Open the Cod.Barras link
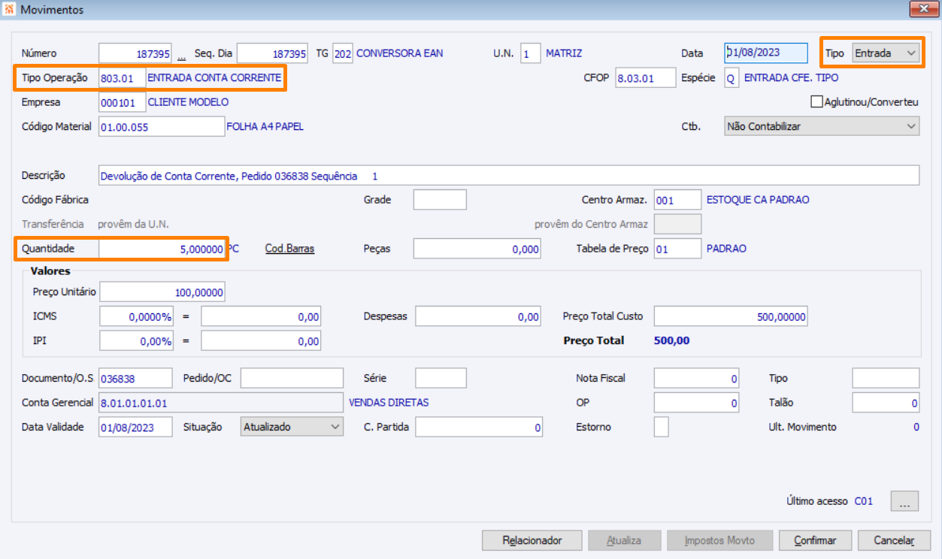 289,249
